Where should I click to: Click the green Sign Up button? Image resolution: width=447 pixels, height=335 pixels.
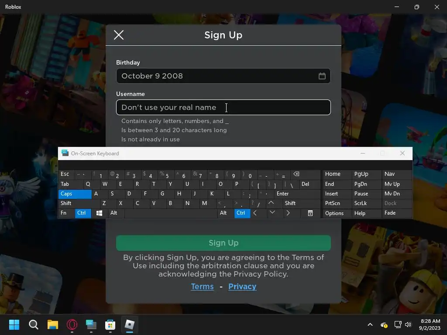click(223, 243)
